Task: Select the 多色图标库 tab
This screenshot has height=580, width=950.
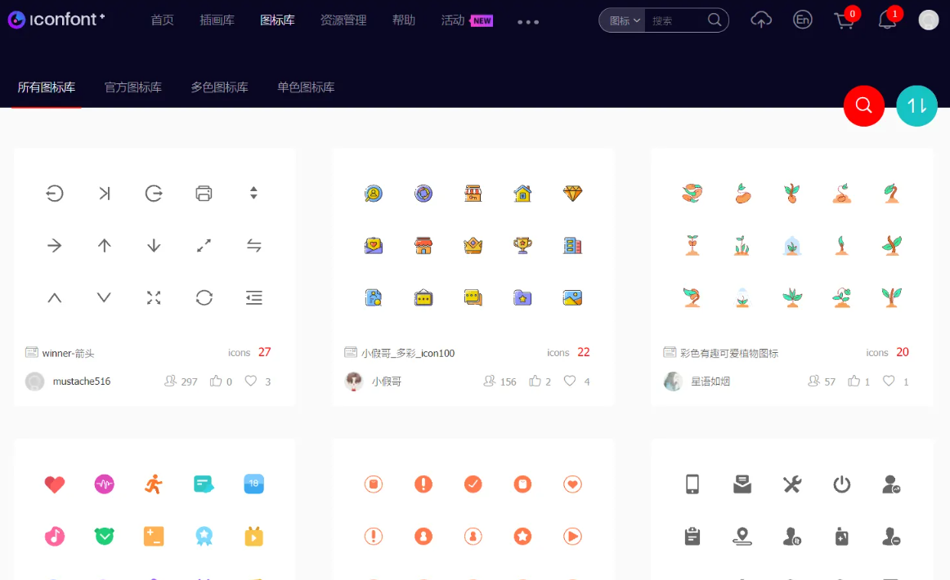Action: [219, 87]
